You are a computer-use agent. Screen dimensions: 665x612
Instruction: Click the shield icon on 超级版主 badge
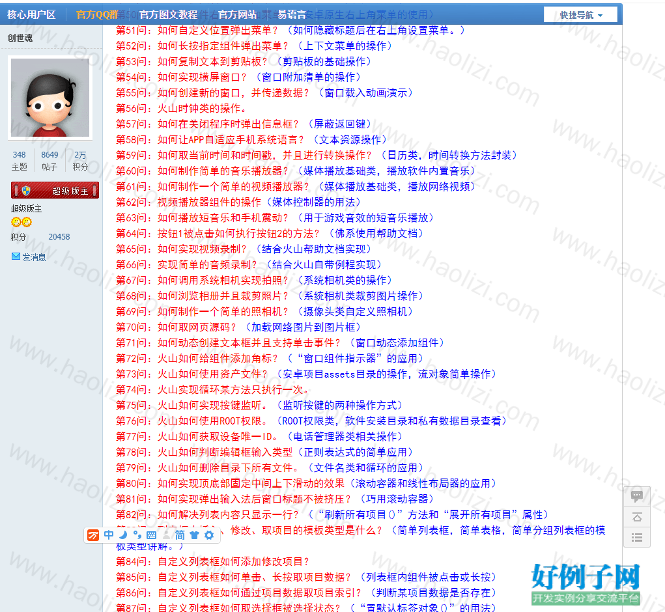[26, 191]
